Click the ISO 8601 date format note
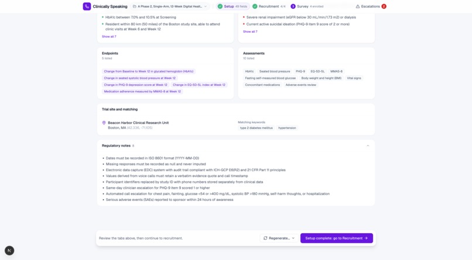 [152, 158]
